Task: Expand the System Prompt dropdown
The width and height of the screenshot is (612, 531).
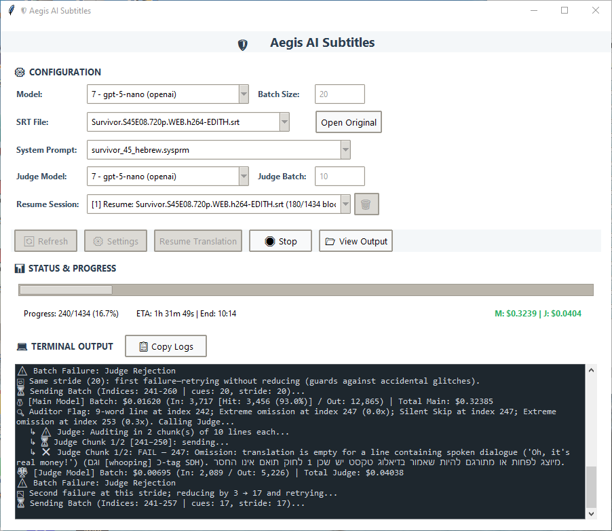Action: tap(345, 149)
